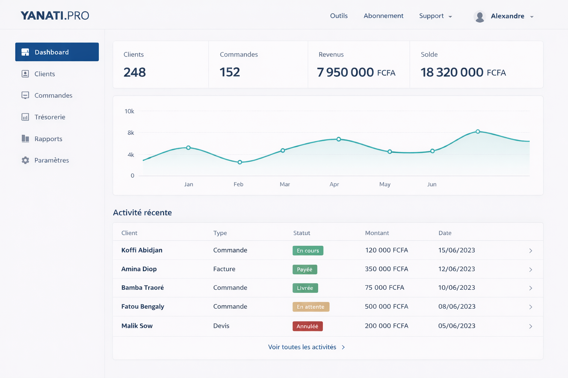Go to the Abonnement menu item
568x378 pixels.
point(383,16)
